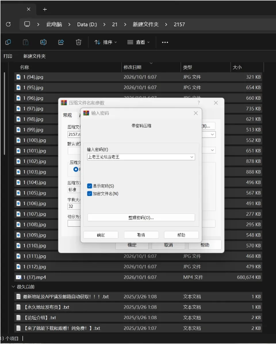Click the question mark help icon in 压缩文件名和参数
The height and width of the screenshot is (344, 276).
(199, 103)
